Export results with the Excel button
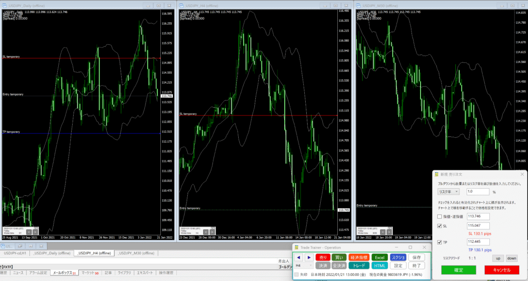The height and width of the screenshot is (281, 528). point(379,257)
